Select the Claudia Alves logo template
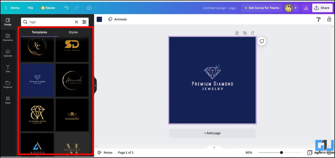Viewport: 335px width, 158px height. pyautogui.click(x=37, y=115)
